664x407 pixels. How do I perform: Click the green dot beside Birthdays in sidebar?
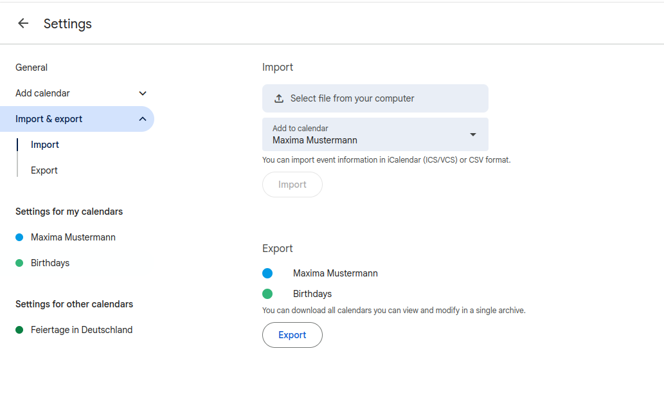pyautogui.click(x=19, y=263)
